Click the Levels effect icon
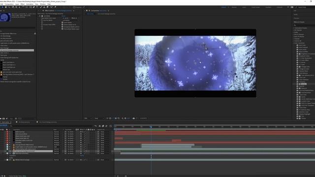Screen dimensions: 315x177 point(297,97)
